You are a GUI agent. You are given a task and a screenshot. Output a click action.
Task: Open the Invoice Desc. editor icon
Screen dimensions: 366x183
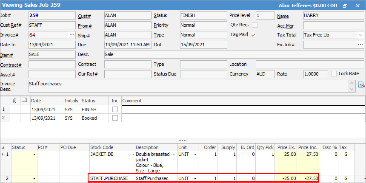click(361, 85)
